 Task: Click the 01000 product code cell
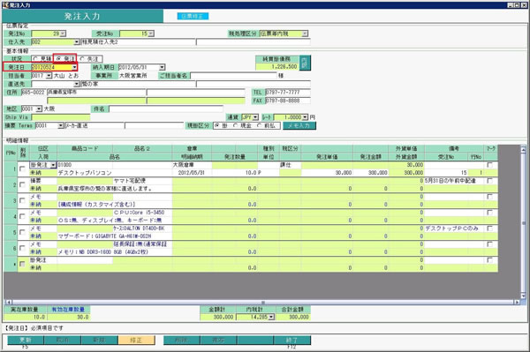[85, 165]
